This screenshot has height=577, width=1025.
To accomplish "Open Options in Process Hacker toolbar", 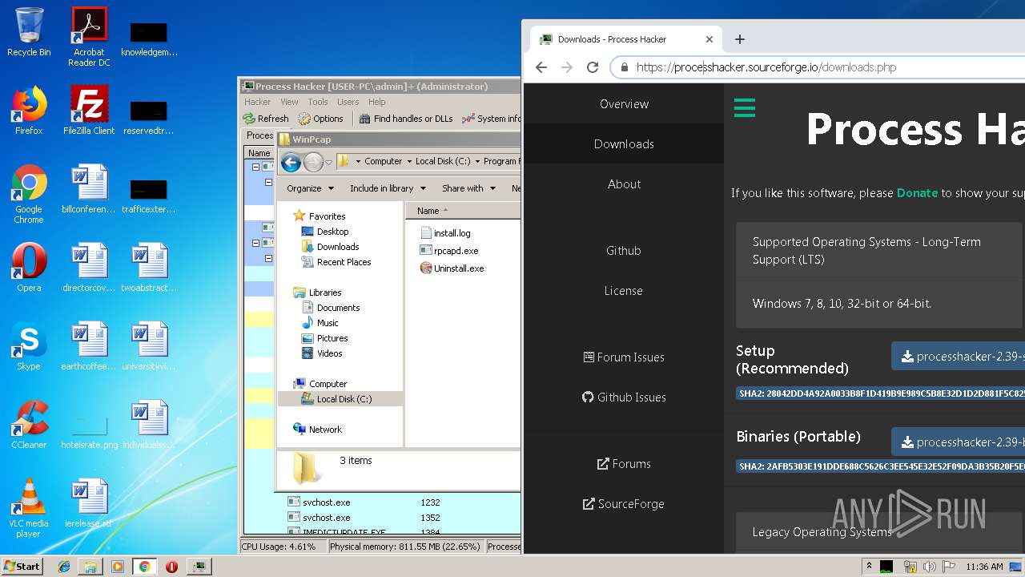I will pyautogui.click(x=320, y=119).
